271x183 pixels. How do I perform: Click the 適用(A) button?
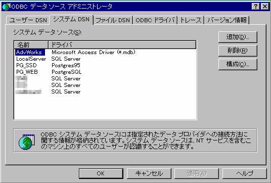coord(197,173)
